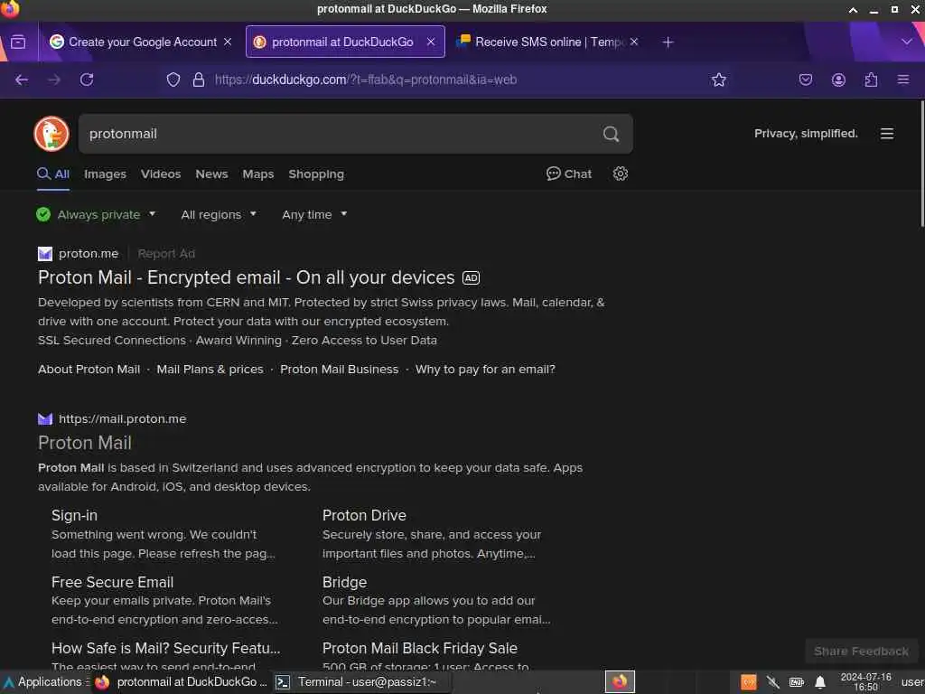925x694 pixels.
Task: Close the Create your Google Account tab
Action: (x=228, y=42)
